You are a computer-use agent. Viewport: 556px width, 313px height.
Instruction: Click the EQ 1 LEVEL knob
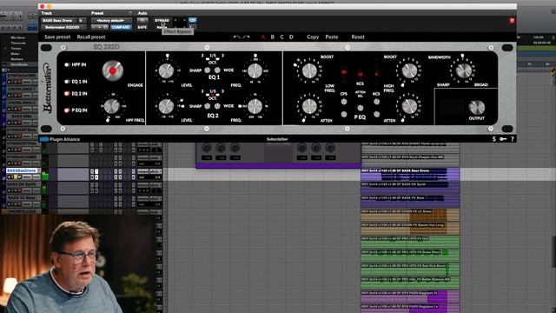click(x=166, y=70)
